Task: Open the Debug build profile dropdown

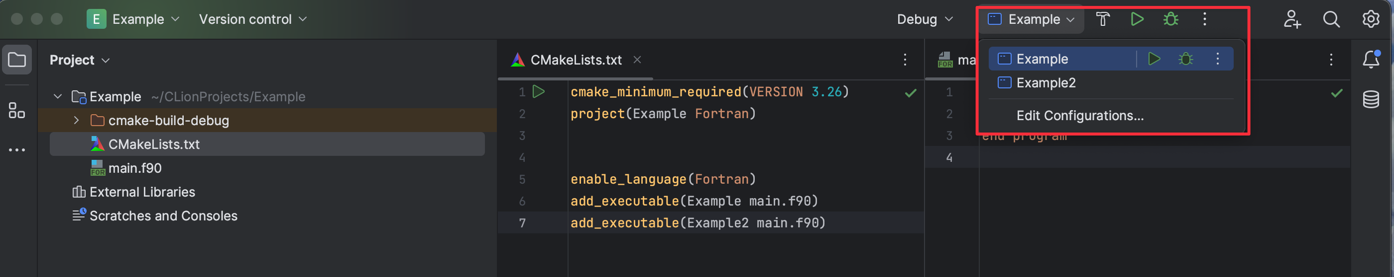Action: pos(925,19)
